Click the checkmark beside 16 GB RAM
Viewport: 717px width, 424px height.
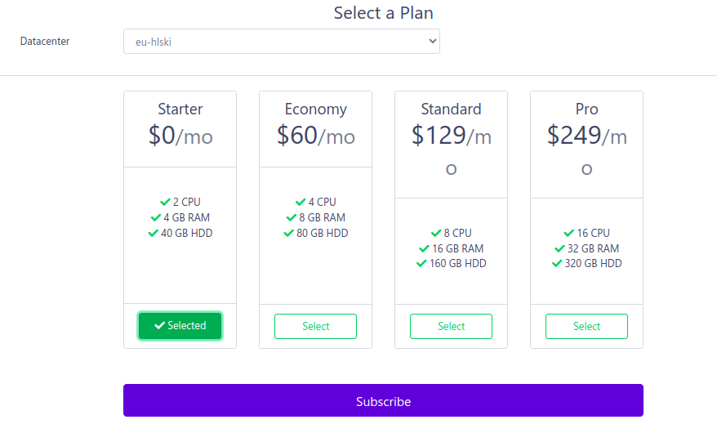(x=424, y=248)
